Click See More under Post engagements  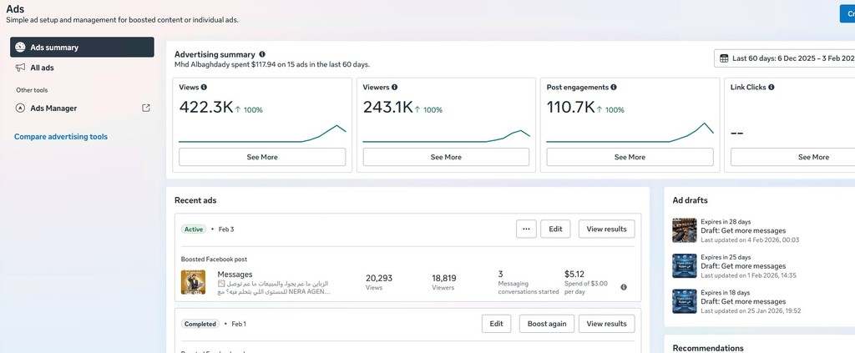[x=630, y=157]
